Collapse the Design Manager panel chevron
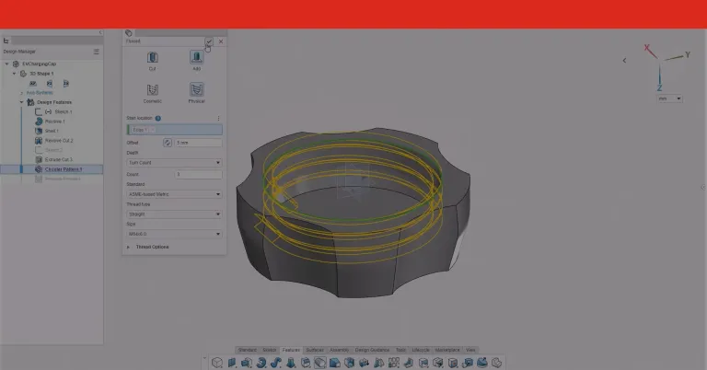707x370 pixels. [x=100, y=32]
